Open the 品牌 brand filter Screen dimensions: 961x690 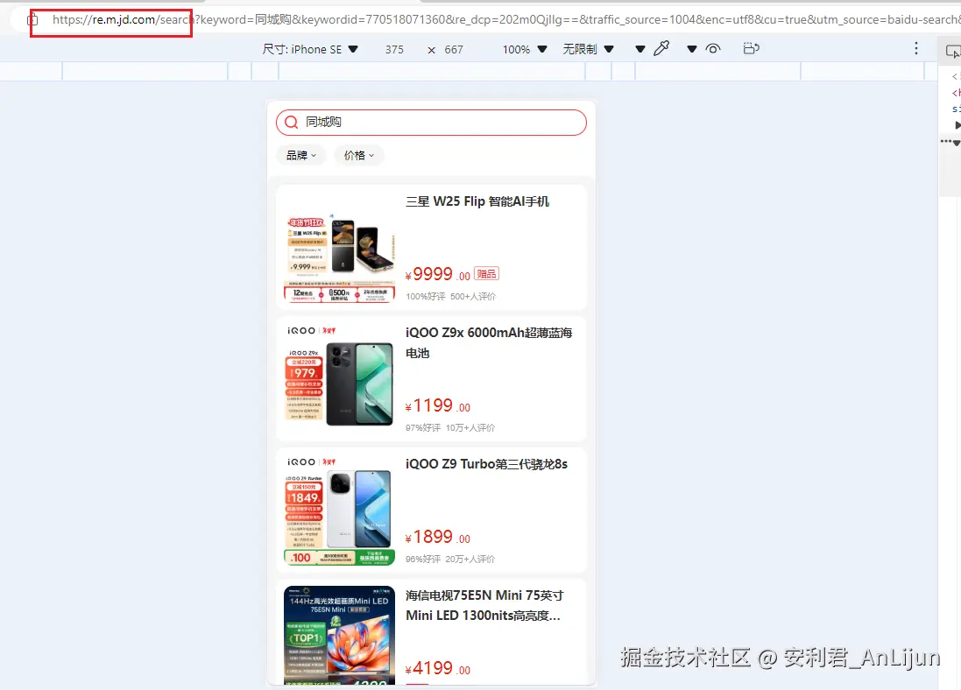pyautogui.click(x=301, y=156)
